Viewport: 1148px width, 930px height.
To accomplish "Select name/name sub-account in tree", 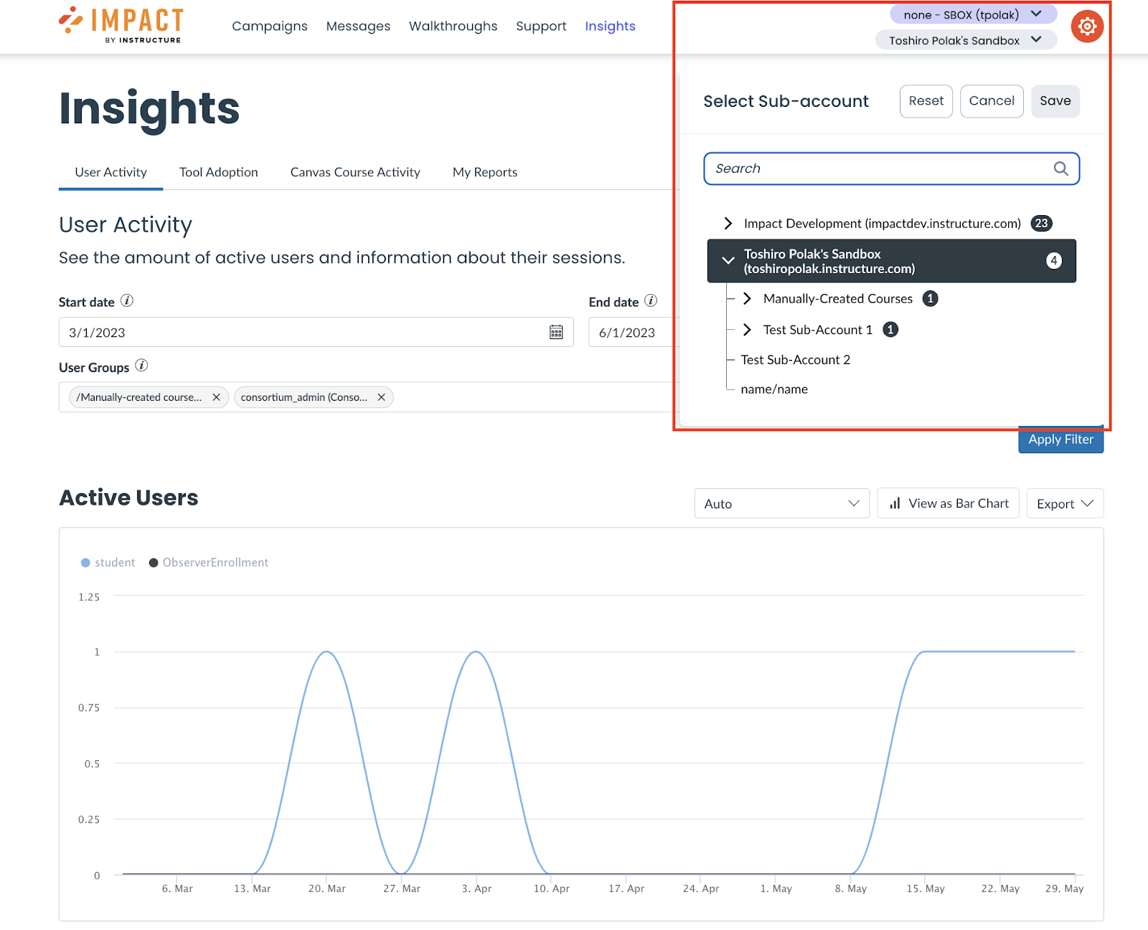I will click(774, 389).
